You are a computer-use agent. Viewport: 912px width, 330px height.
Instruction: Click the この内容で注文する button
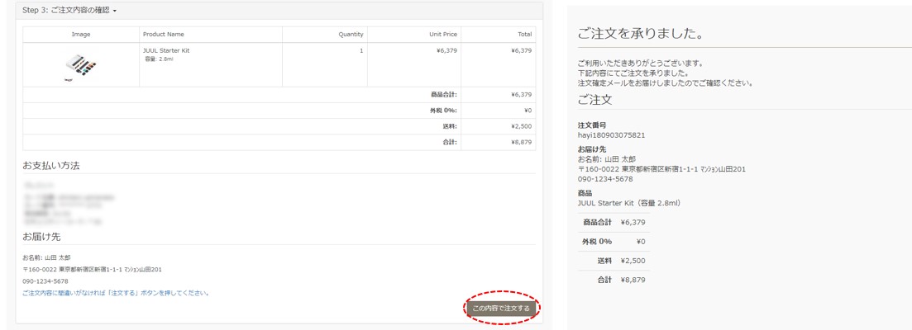(x=500, y=309)
